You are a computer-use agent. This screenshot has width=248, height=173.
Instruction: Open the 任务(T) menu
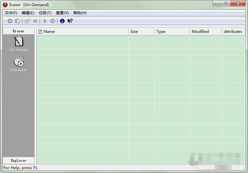45,13
